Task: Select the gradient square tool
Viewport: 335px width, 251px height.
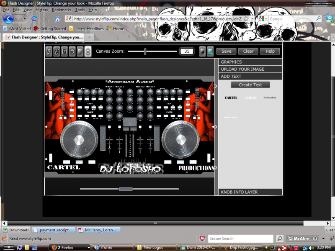Action: [80, 51]
